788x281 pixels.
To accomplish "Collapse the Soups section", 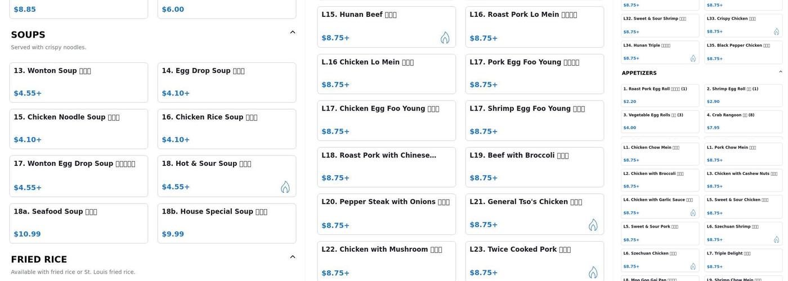I will pos(293,32).
